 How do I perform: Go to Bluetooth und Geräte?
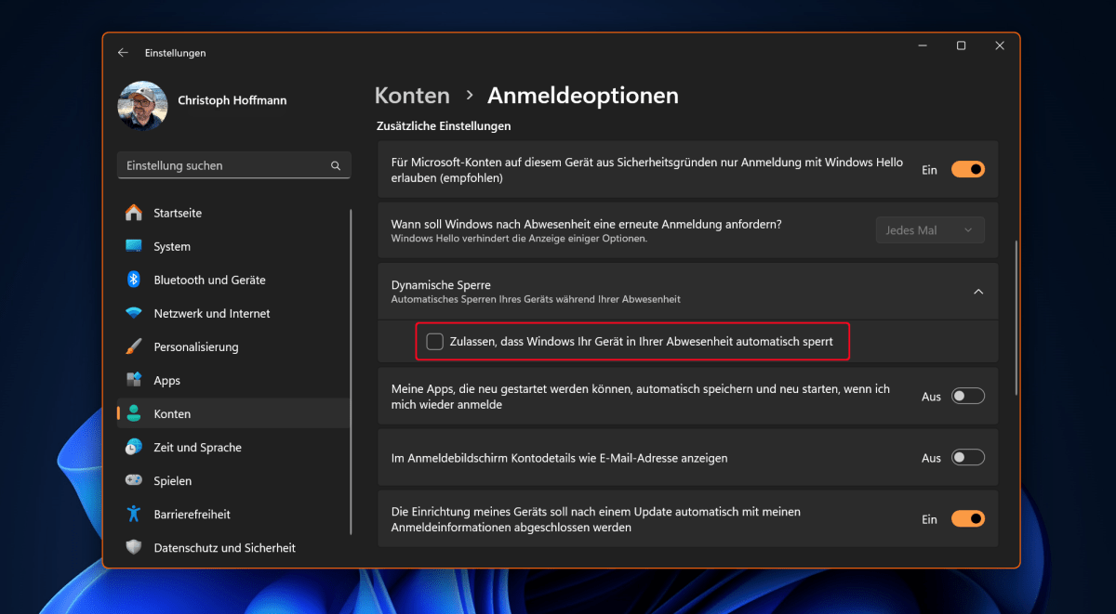(x=209, y=280)
